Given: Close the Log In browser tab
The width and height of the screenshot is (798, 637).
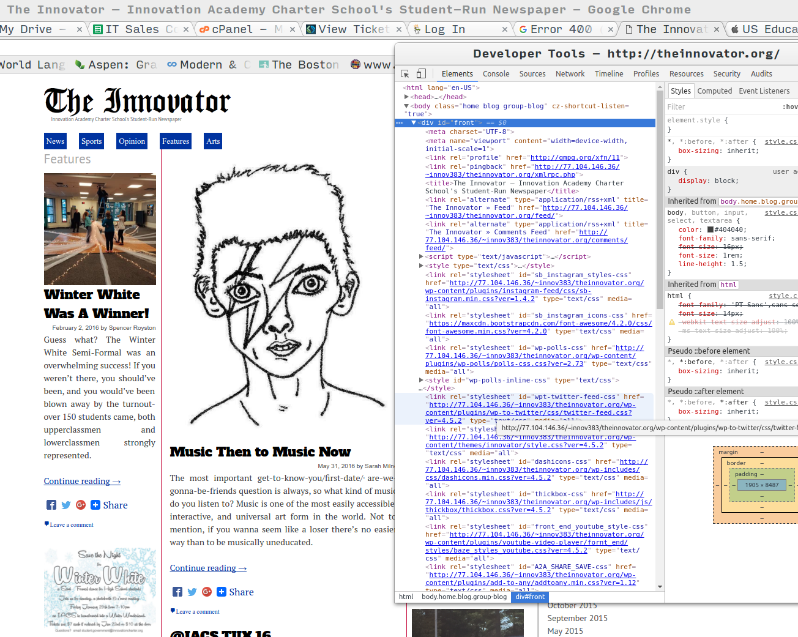Looking at the screenshot, I should 505,29.
